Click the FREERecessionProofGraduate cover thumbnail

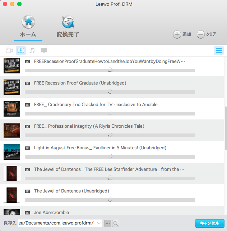(x=12, y=65)
